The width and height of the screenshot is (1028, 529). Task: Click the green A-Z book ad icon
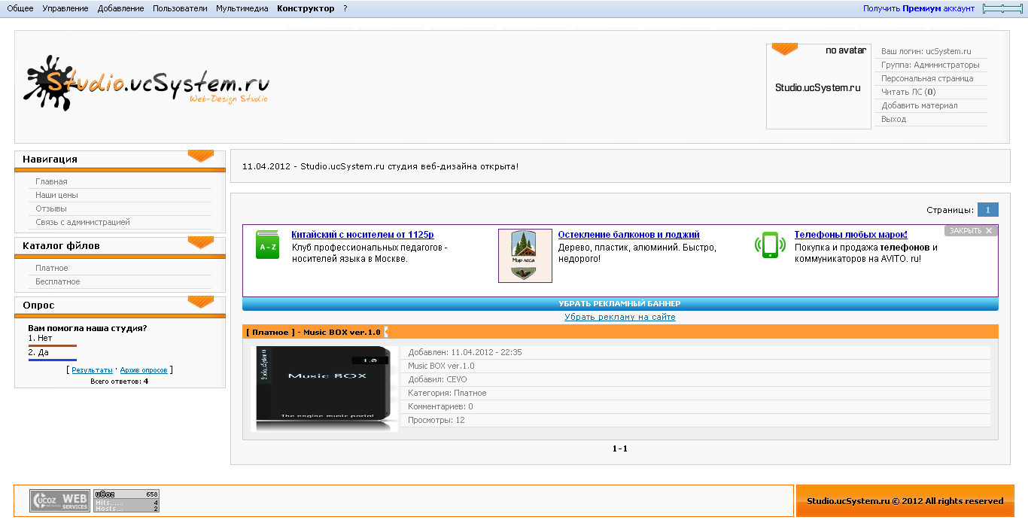[x=267, y=245]
